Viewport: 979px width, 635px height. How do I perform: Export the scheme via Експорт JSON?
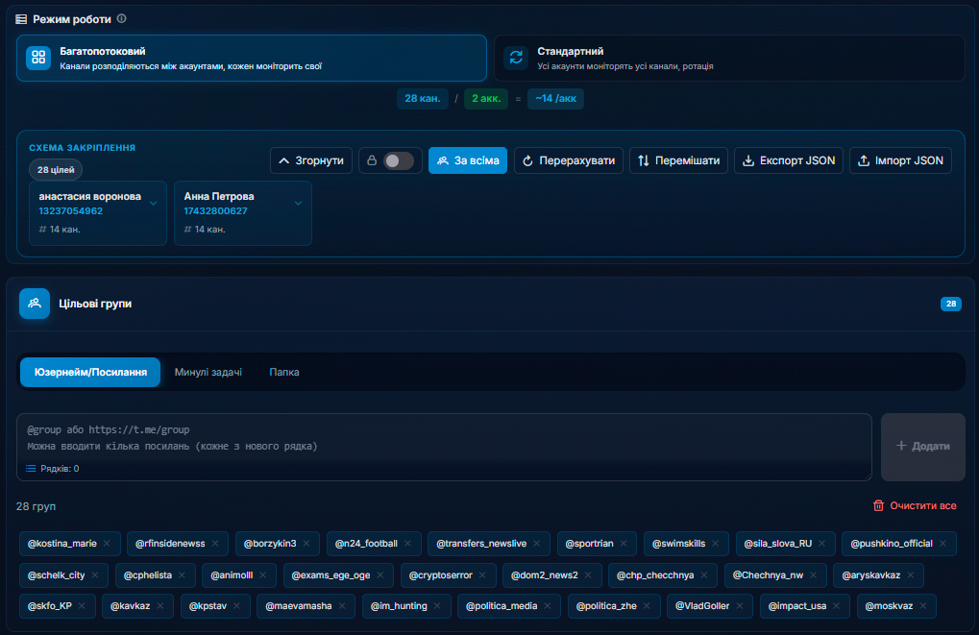pyautogui.click(x=789, y=160)
